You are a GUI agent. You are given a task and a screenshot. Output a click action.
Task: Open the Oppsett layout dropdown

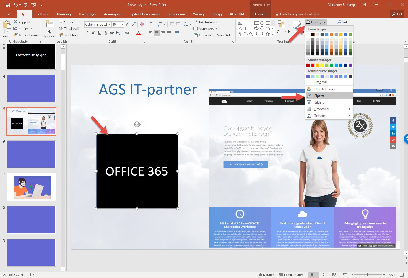tap(71, 22)
